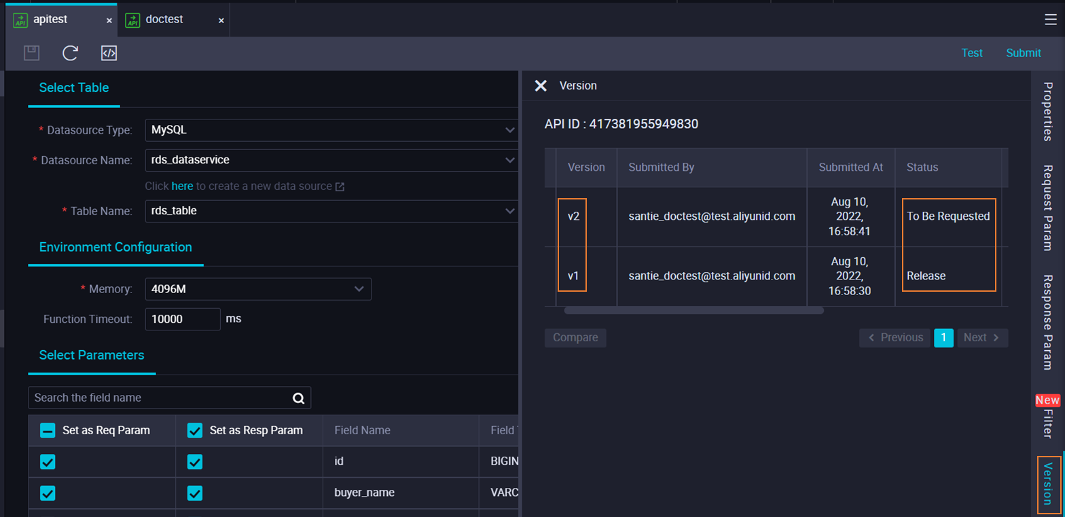This screenshot has width=1065, height=517.
Task: Click the 'here' link to create data source
Action: pos(183,186)
